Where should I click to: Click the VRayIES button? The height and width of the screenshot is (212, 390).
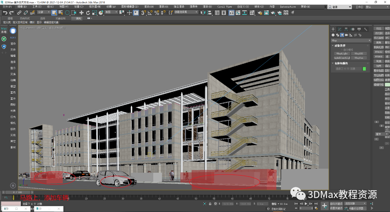[359, 53]
